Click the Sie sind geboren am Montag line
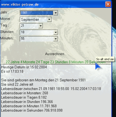Screen dimensions: 116x117 pos(43,80)
